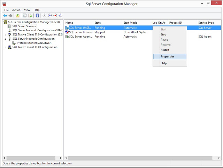223x168 pixels.
Task: Select SQL Server Network Configuration (32bit)
Action: click(x=37, y=30)
